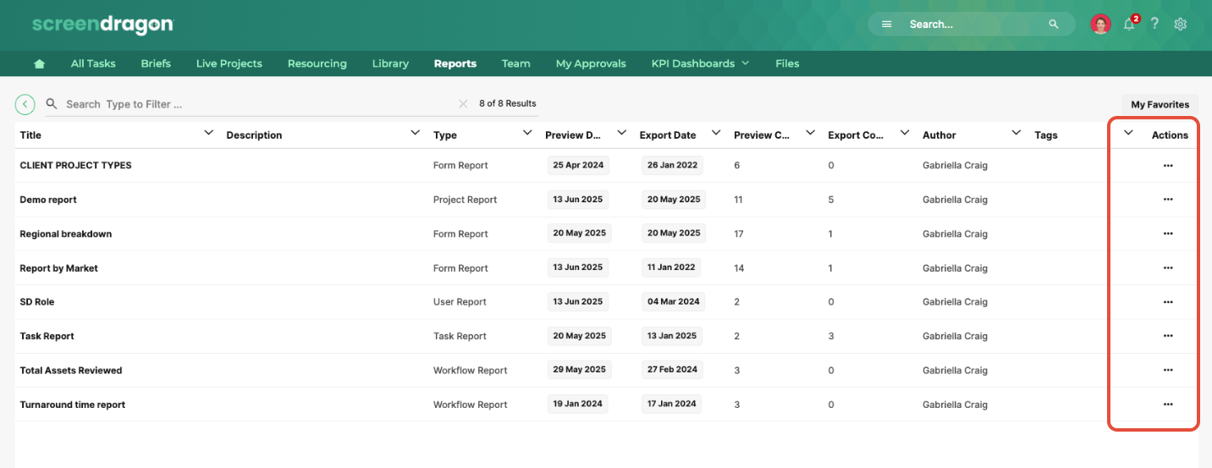Expand the Export Date column menu
This screenshot has width=1212, height=468.
click(716, 133)
